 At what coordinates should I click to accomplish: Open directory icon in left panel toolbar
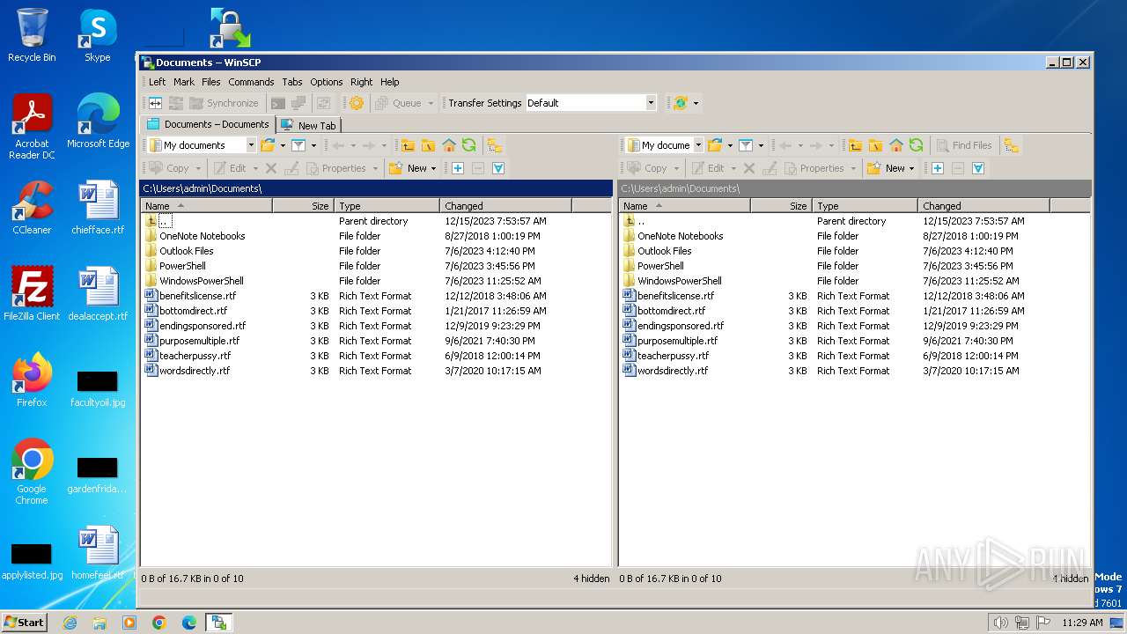269,145
